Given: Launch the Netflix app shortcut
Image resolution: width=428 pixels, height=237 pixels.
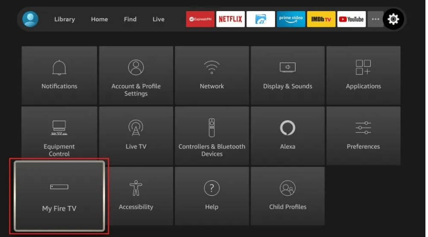Looking at the screenshot, I should (230, 19).
